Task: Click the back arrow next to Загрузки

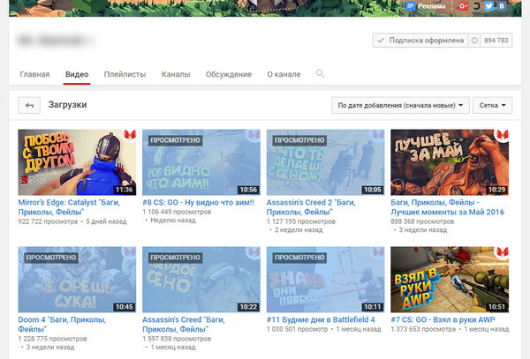Action: (29, 106)
